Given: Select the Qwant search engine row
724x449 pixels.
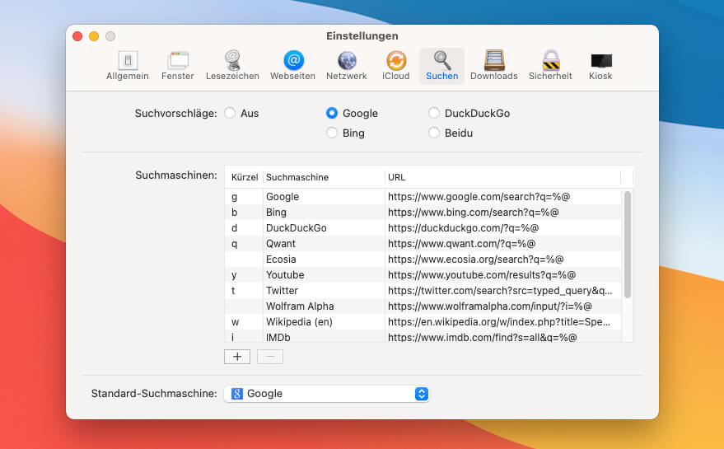Looking at the screenshot, I should tap(423, 244).
